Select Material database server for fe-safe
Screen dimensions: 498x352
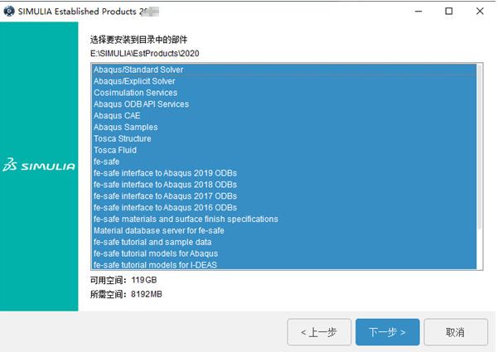coord(284,230)
